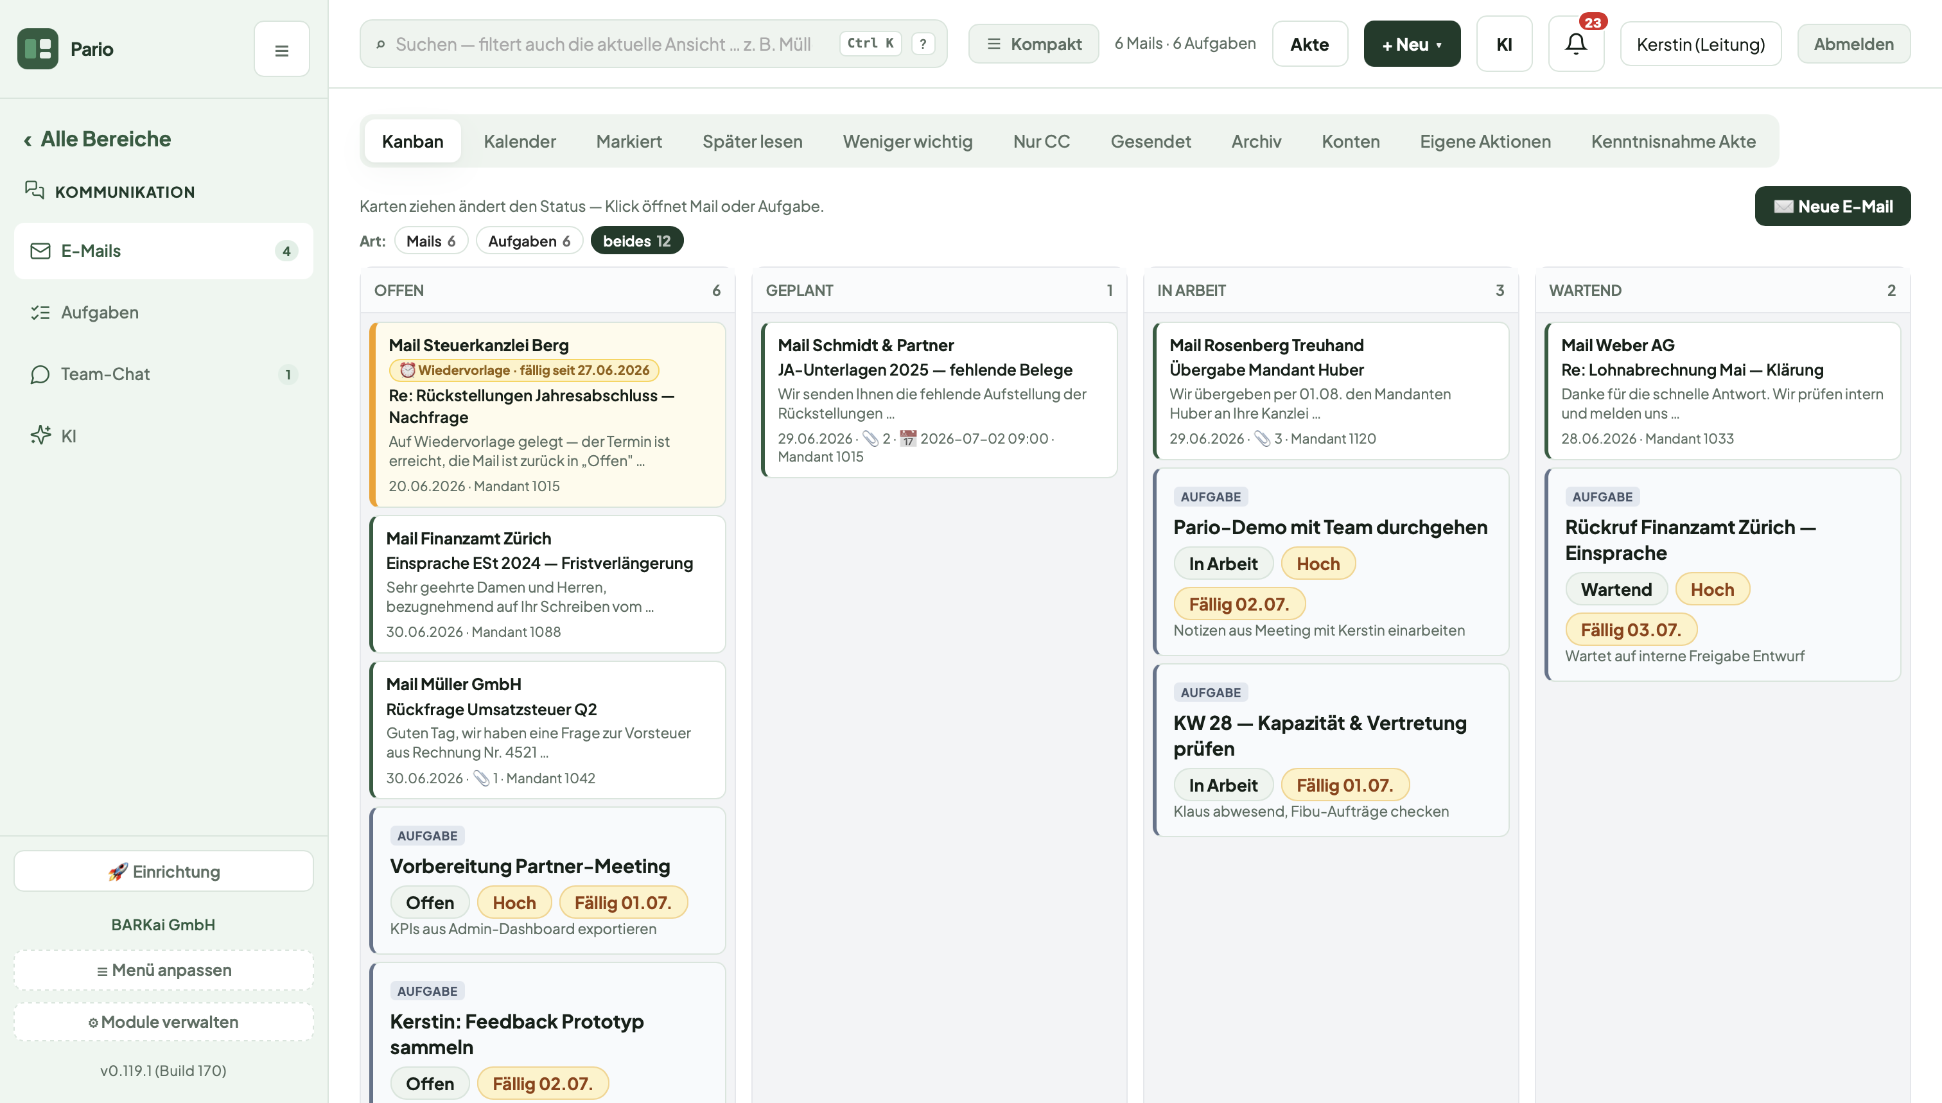
Task: Open KW 28 — Kapazität & Vertretung task
Action: [x=1331, y=751]
